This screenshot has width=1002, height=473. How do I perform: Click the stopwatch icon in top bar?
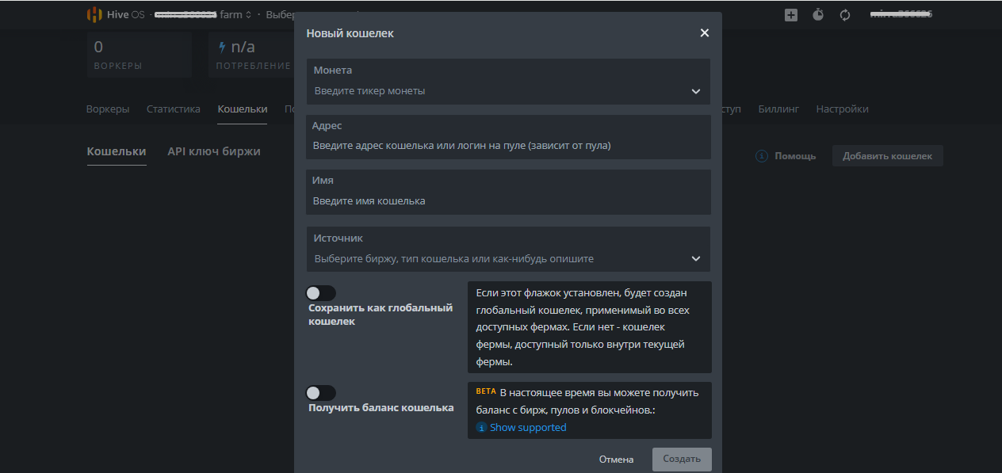(x=818, y=14)
